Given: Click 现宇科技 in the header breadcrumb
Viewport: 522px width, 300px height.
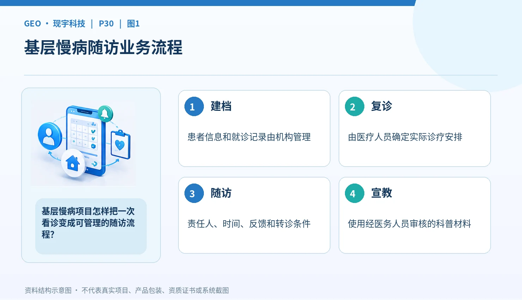Looking at the screenshot, I should click(x=69, y=24).
